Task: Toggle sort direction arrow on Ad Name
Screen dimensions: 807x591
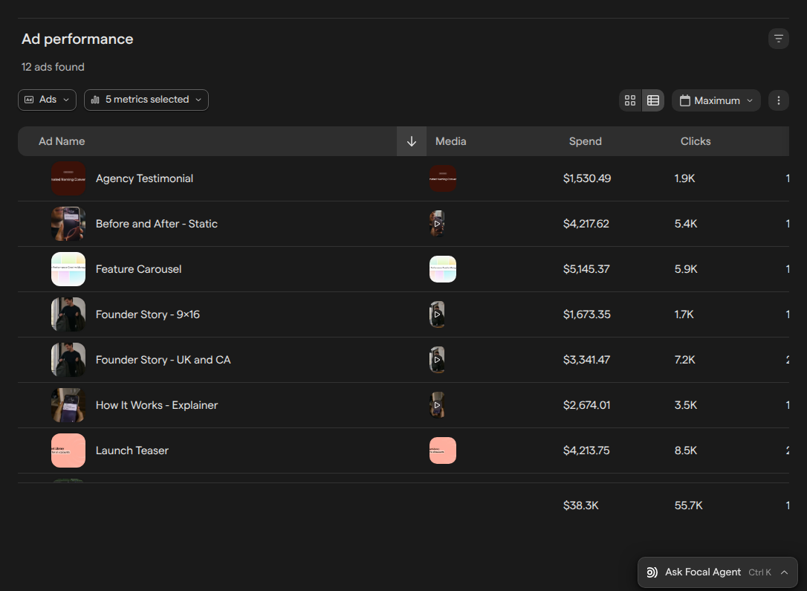Action: [411, 141]
